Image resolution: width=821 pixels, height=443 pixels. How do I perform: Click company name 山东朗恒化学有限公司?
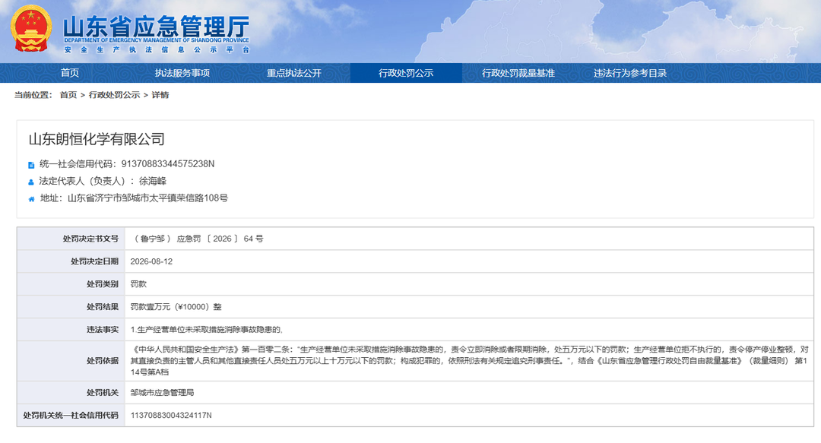click(97, 139)
